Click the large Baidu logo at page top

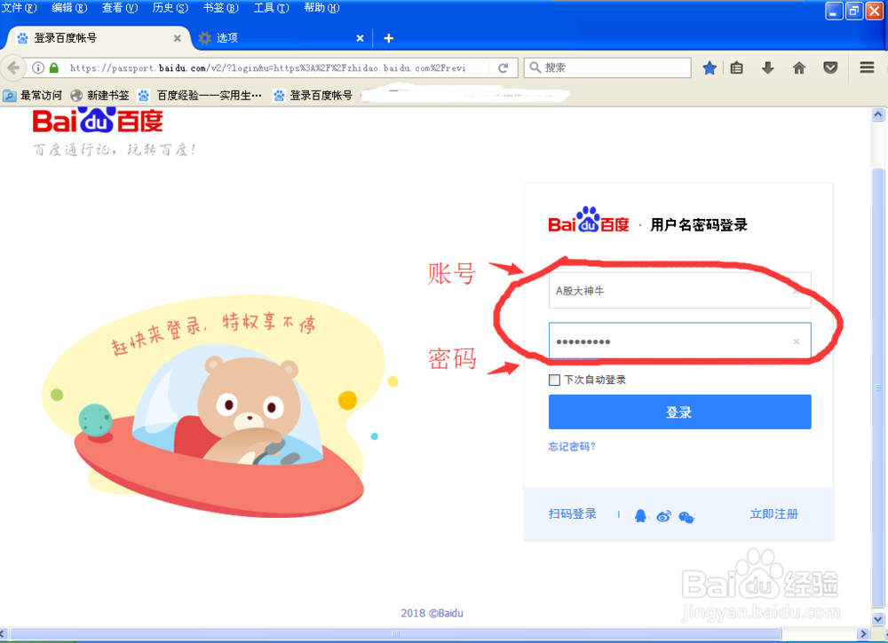pyautogui.click(x=98, y=120)
